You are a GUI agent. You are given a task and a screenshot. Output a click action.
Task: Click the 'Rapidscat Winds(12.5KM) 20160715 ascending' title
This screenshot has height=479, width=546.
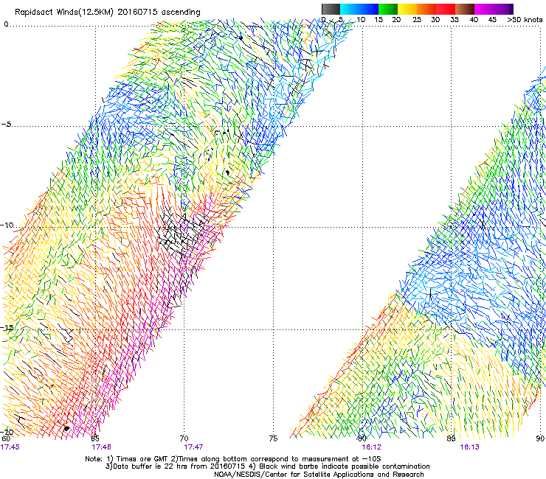tap(108, 13)
